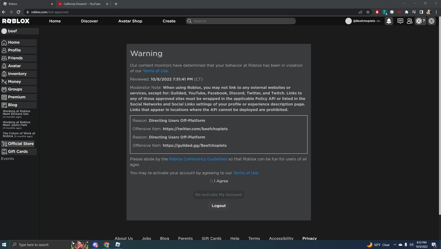Open Inventory in the sidebar
This screenshot has width=441, height=249.
[x=18, y=74]
